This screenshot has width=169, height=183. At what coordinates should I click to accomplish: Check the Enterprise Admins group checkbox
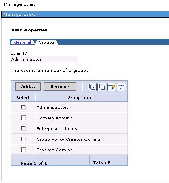23,128
